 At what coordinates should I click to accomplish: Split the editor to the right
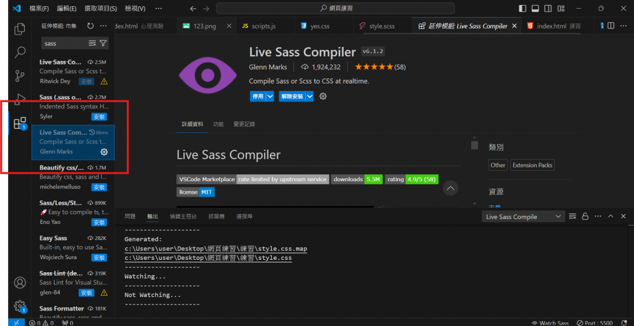(611, 26)
